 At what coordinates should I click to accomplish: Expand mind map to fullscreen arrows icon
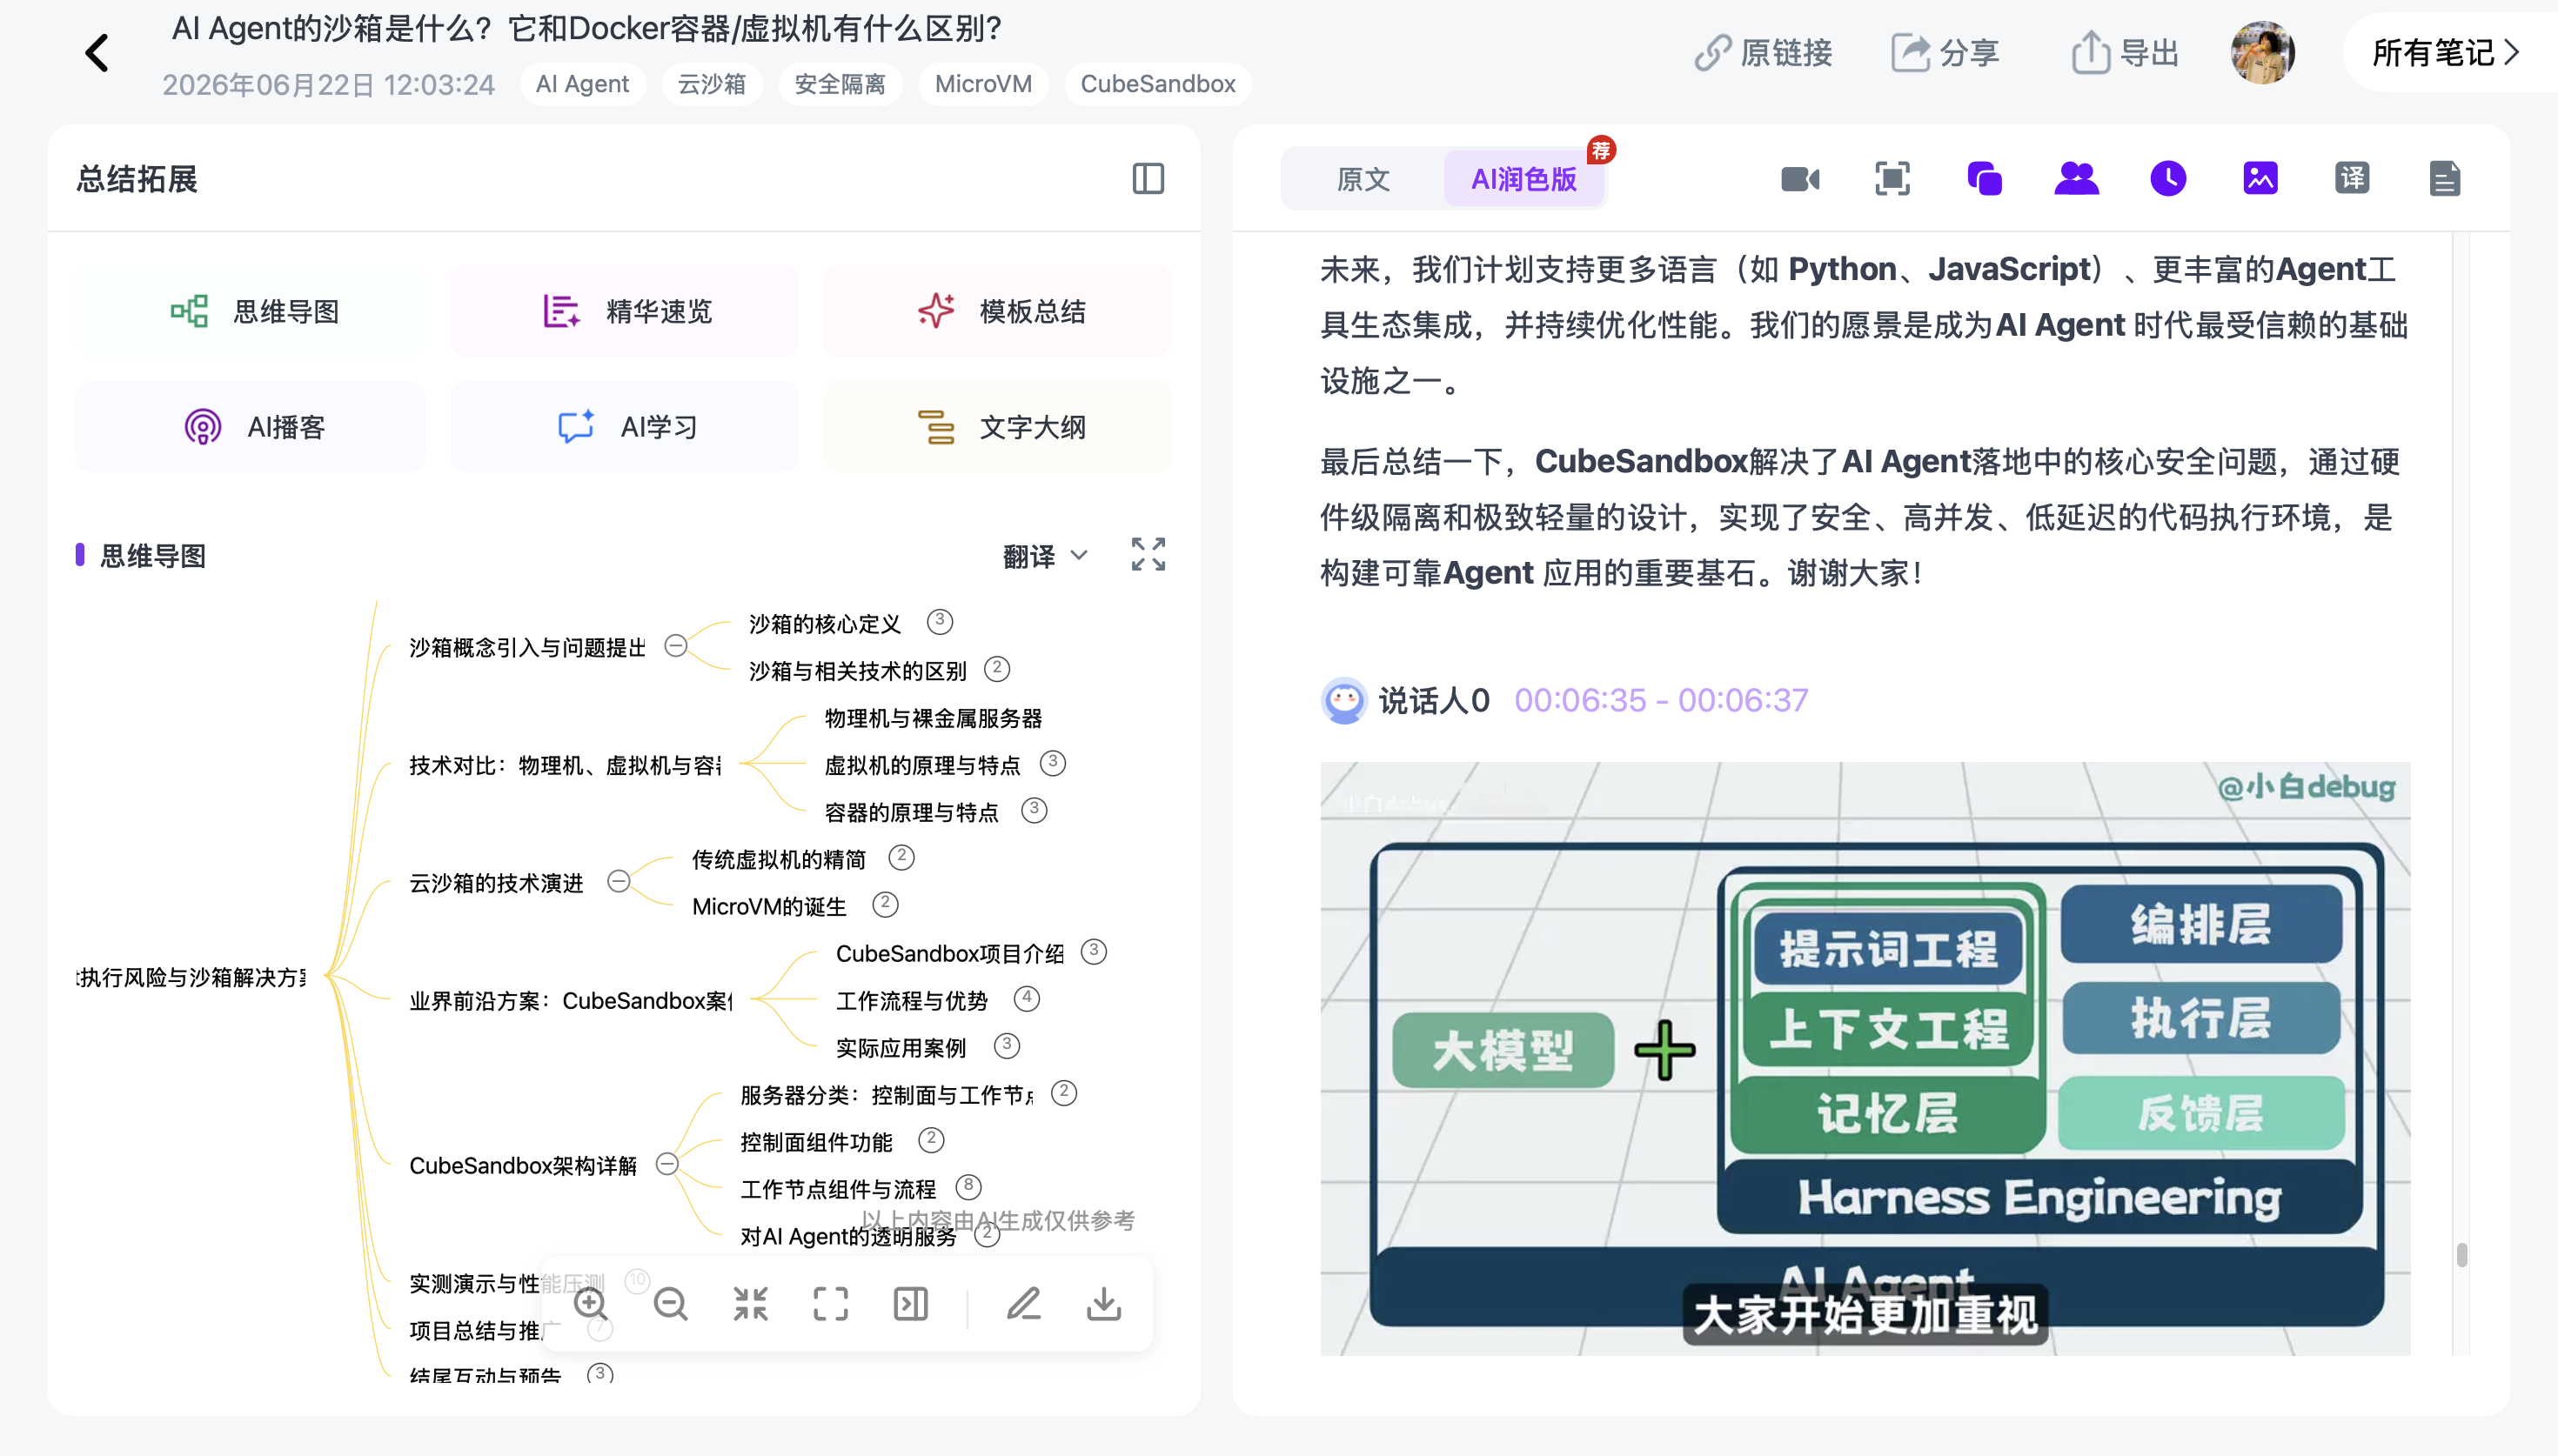pyautogui.click(x=1148, y=554)
